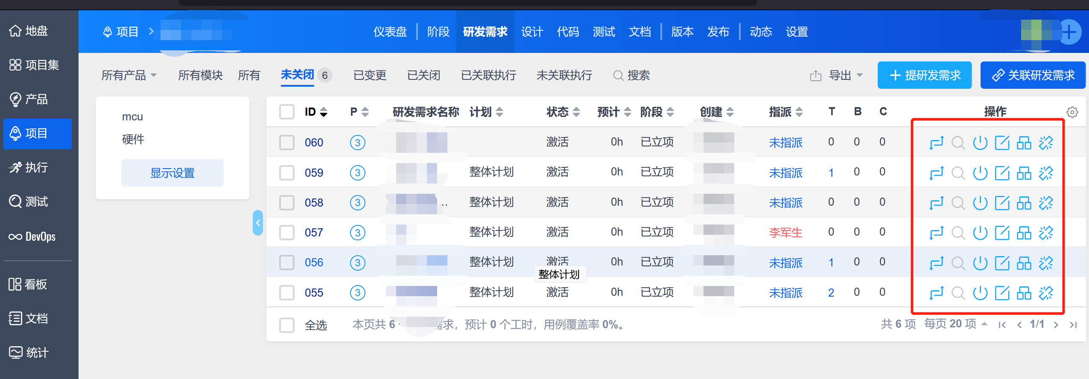Open the 测试 tab in top navigation

point(604,32)
